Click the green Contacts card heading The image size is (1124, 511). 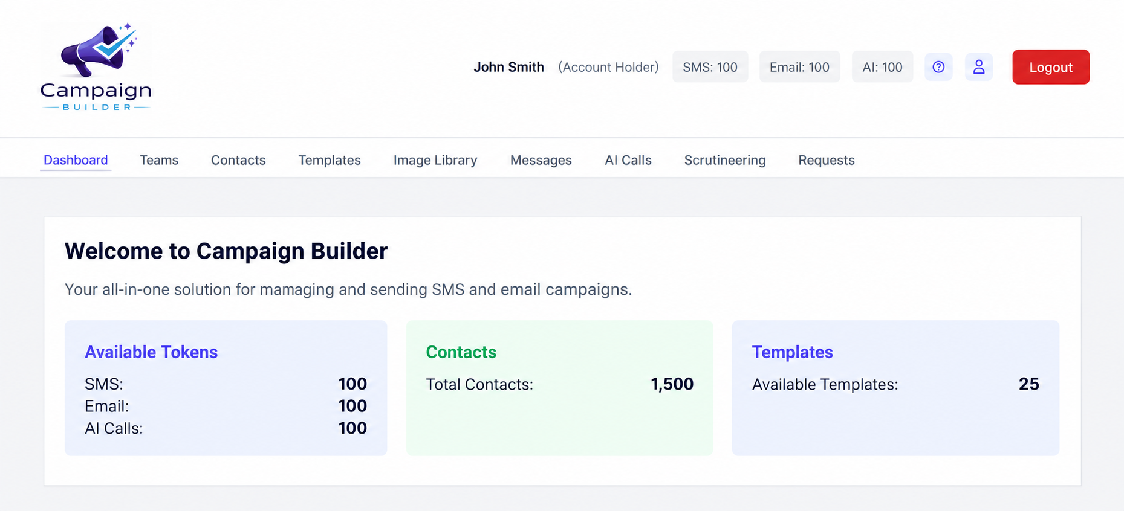pos(461,352)
